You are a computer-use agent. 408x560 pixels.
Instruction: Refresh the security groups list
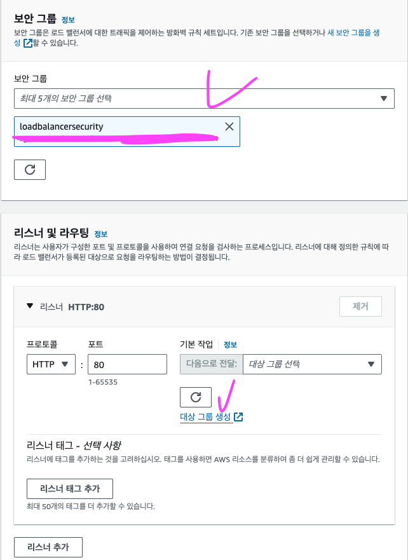(30, 170)
